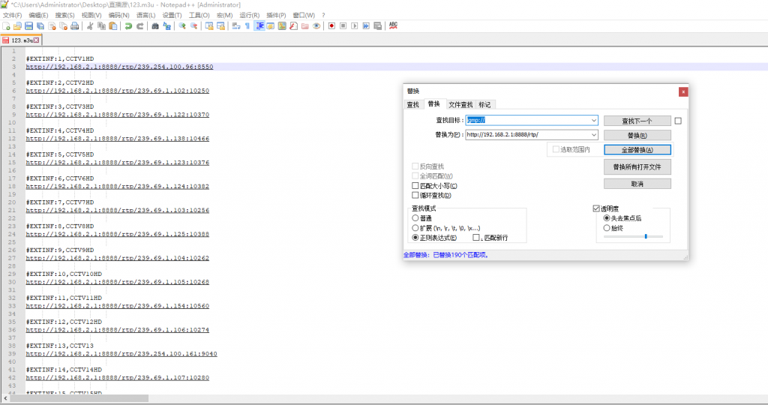Adjust the transparency slider handle
This screenshot has width=768, height=405.
click(x=646, y=236)
